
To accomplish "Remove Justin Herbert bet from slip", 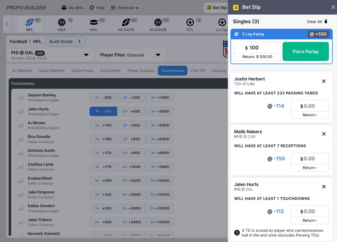I will coord(324,81).
